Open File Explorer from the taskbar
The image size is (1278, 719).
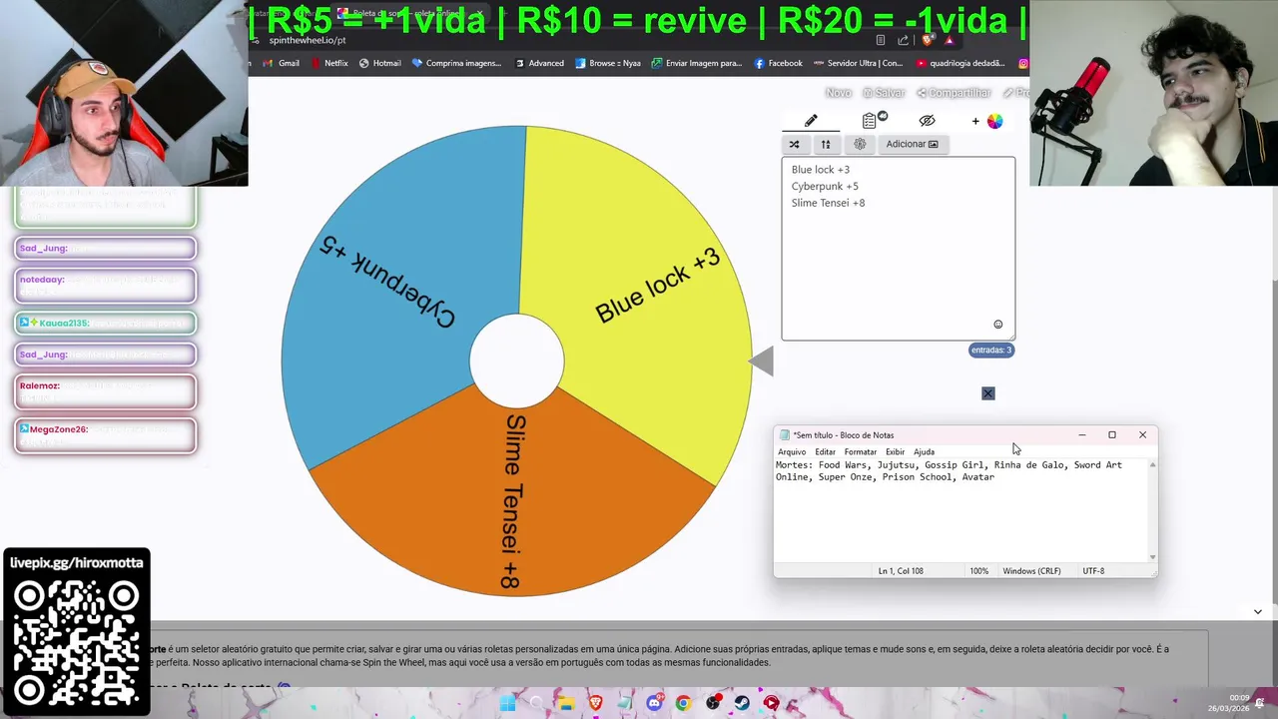coord(566,703)
